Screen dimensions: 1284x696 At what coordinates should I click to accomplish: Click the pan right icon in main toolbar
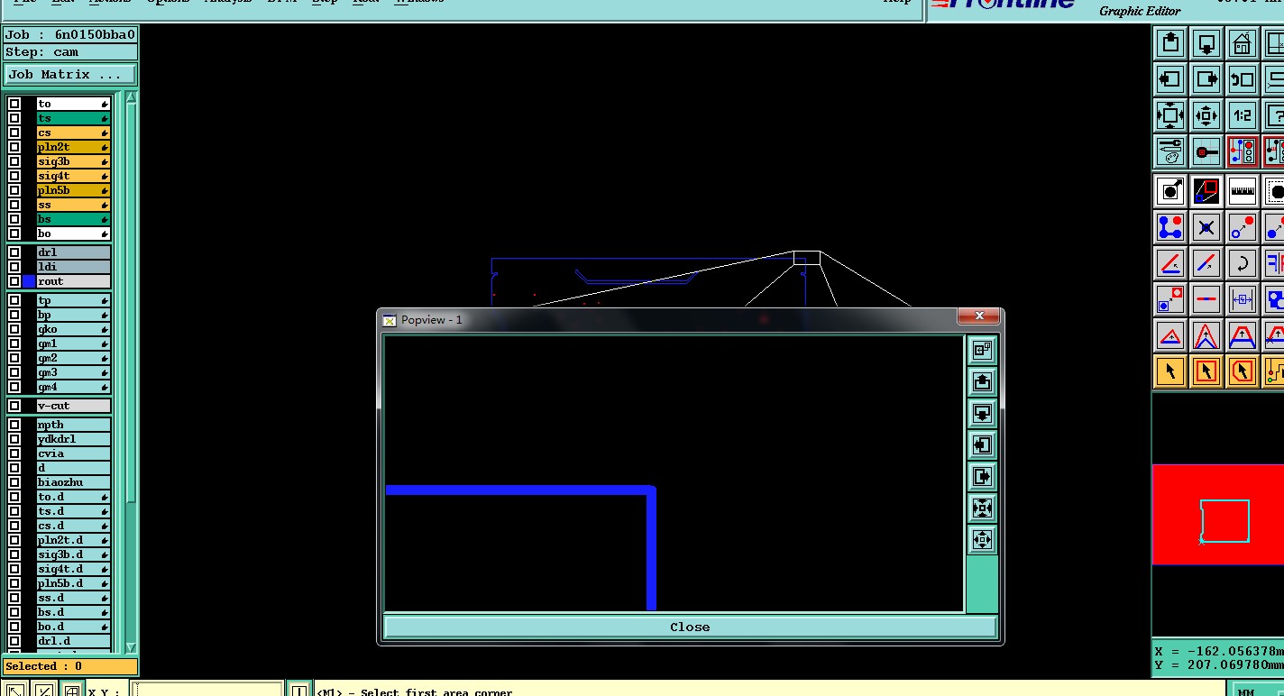1206,78
